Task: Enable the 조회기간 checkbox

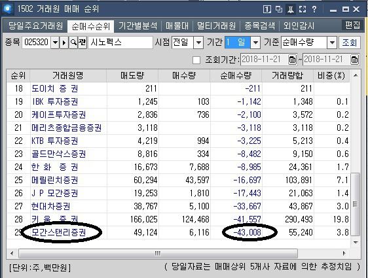Action: (x=196, y=60)
